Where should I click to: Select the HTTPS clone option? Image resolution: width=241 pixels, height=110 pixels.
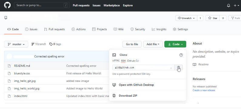coord(116,61)
